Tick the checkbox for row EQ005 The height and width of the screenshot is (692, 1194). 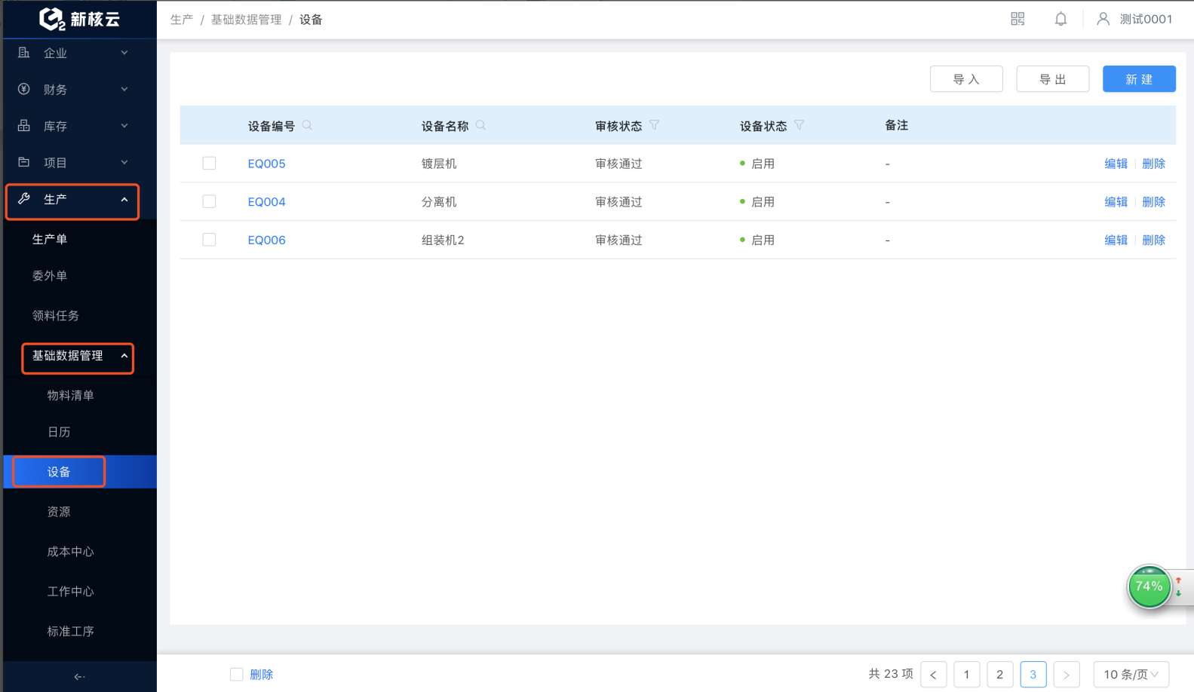209,163
